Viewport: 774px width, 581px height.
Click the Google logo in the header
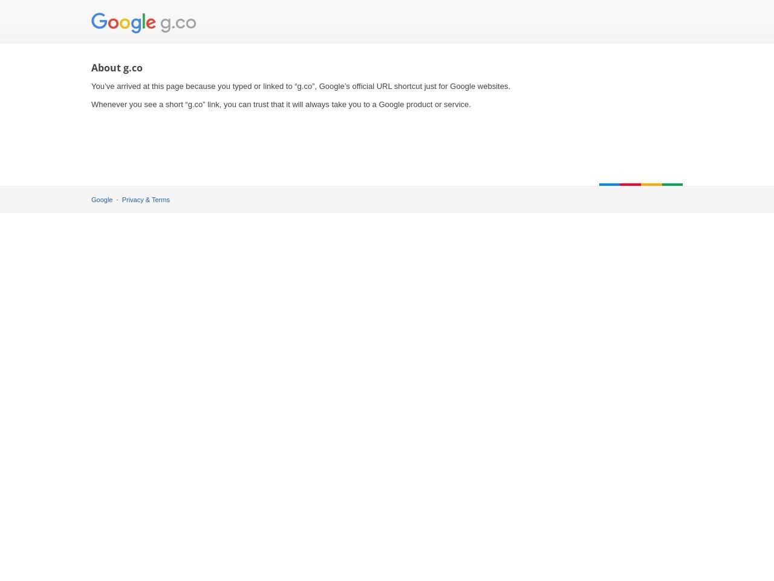coord(123,23)
